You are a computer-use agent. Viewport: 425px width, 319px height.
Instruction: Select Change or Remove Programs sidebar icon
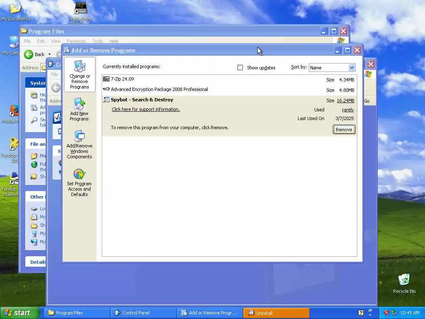79,74
